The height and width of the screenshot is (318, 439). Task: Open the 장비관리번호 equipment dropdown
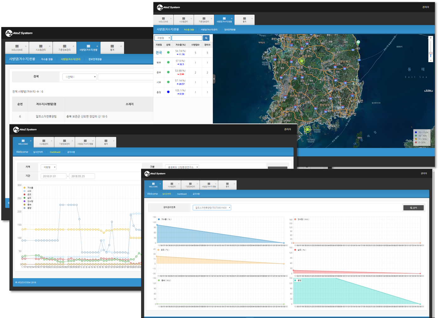tap(212, 208)
